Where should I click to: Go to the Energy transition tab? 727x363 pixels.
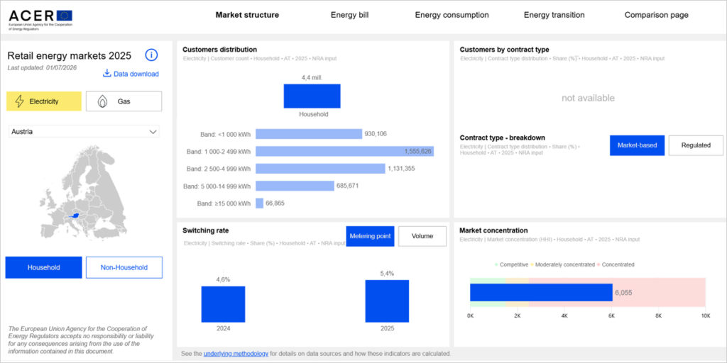click(x=554, y=15)
